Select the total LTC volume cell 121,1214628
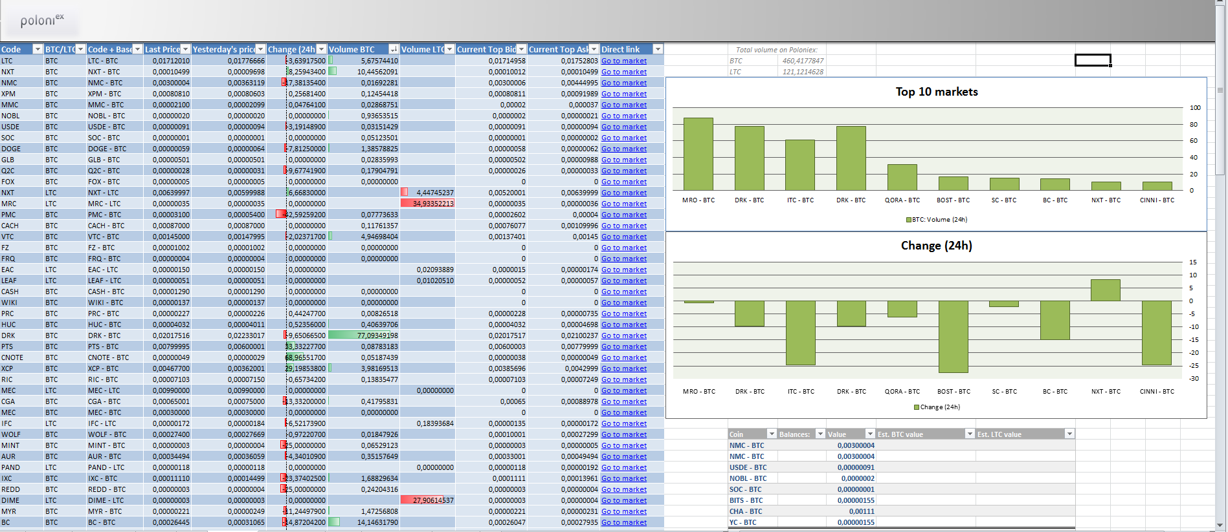Image resolution: width=1228 pixels, height=532 pixels. pos(802,72)
